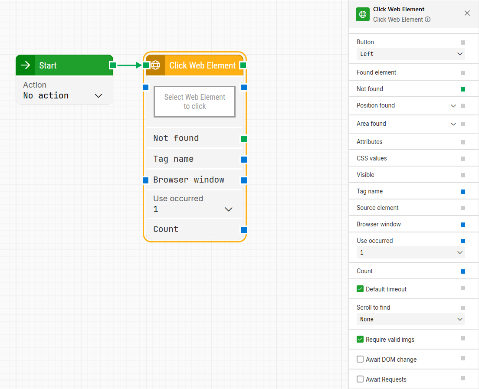Open the Start node Action dropdown
The height and width of the screenshot is (389, 479).
(x=64, y=96)
